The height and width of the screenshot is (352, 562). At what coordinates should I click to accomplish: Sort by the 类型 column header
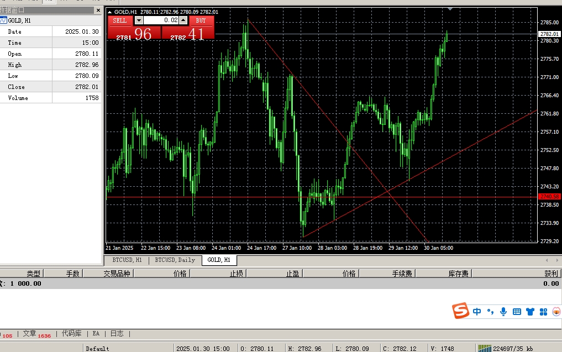click(22, 274)
